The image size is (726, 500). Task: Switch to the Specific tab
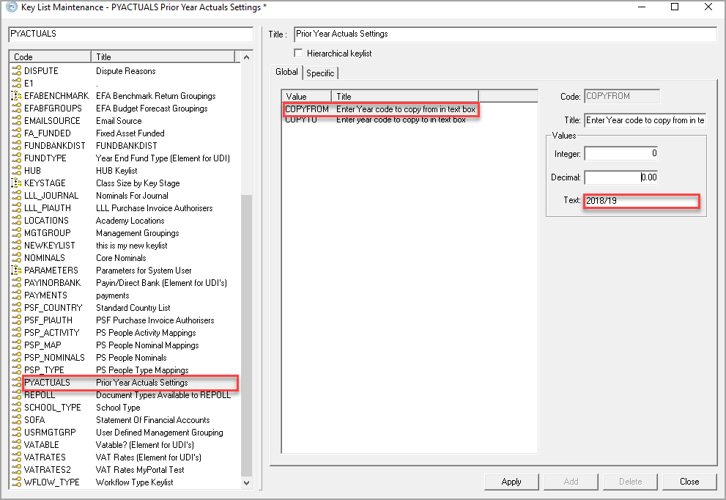(x=320, y=73)
